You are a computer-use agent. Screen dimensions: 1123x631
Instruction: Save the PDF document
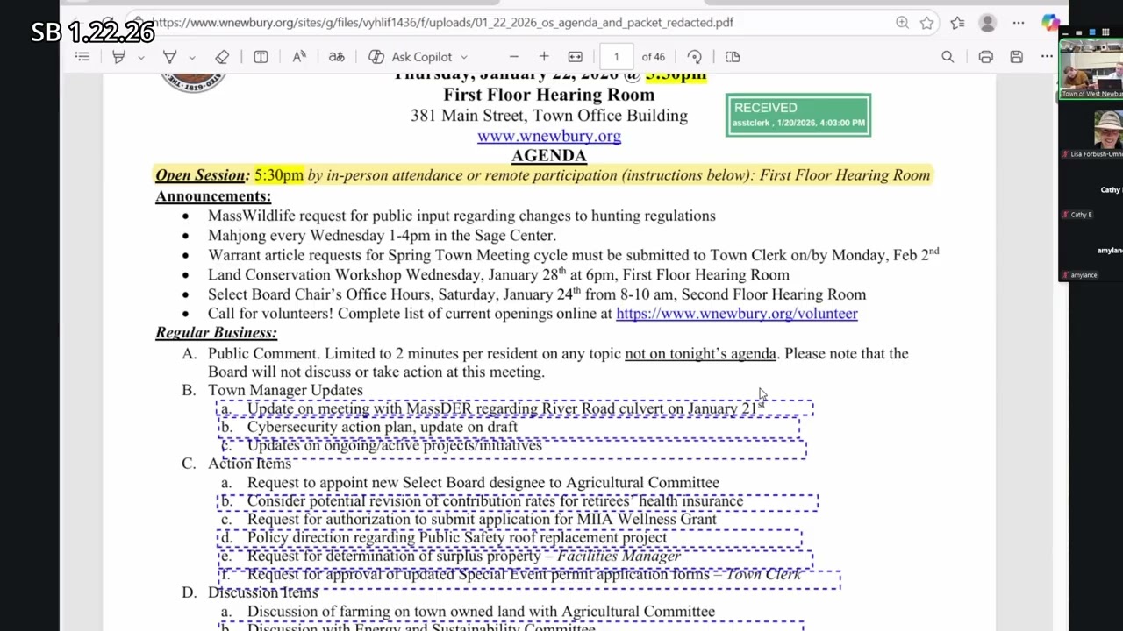click(1016, 57)
